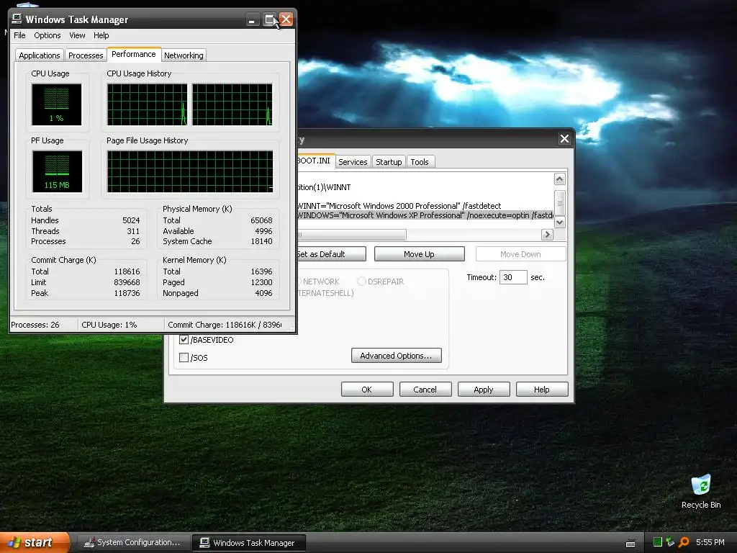Open the Help menu in Task Manager

coord(101,35)
